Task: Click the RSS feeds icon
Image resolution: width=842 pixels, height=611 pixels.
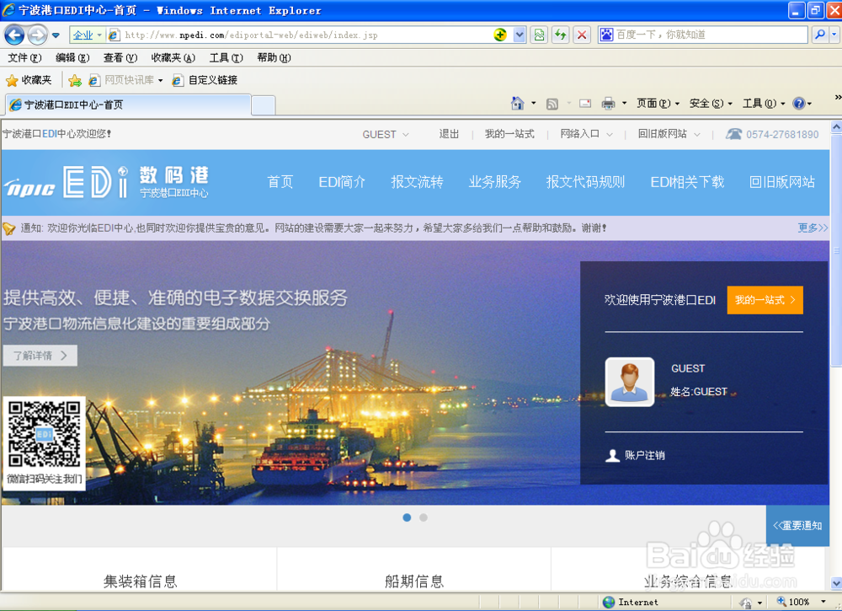Action: point(552,104)
